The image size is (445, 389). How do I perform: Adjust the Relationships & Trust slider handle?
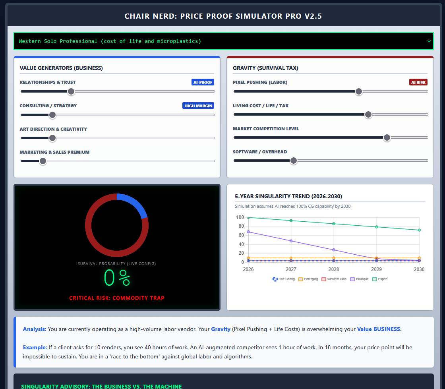[71, 91]
